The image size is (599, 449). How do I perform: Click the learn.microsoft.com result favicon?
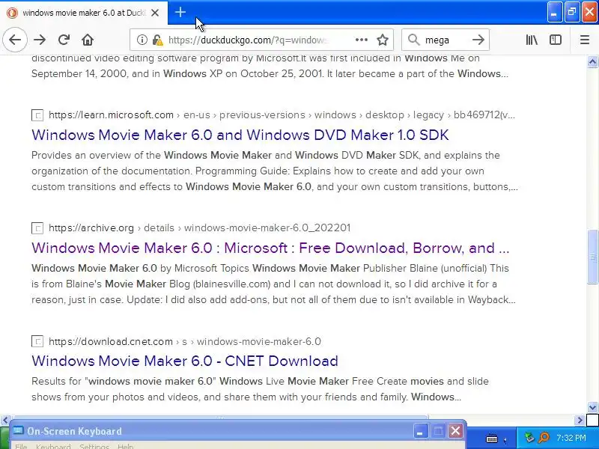click(37, 115)
